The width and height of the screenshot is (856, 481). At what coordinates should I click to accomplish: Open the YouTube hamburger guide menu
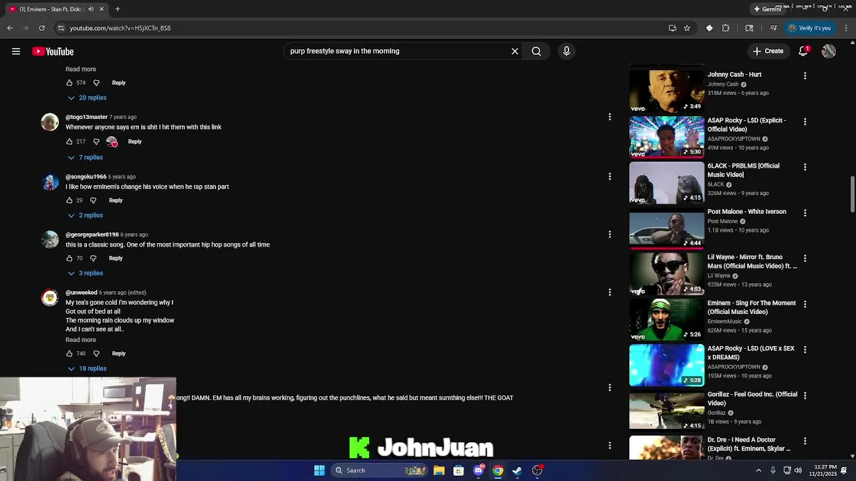[x=16, y=51]
